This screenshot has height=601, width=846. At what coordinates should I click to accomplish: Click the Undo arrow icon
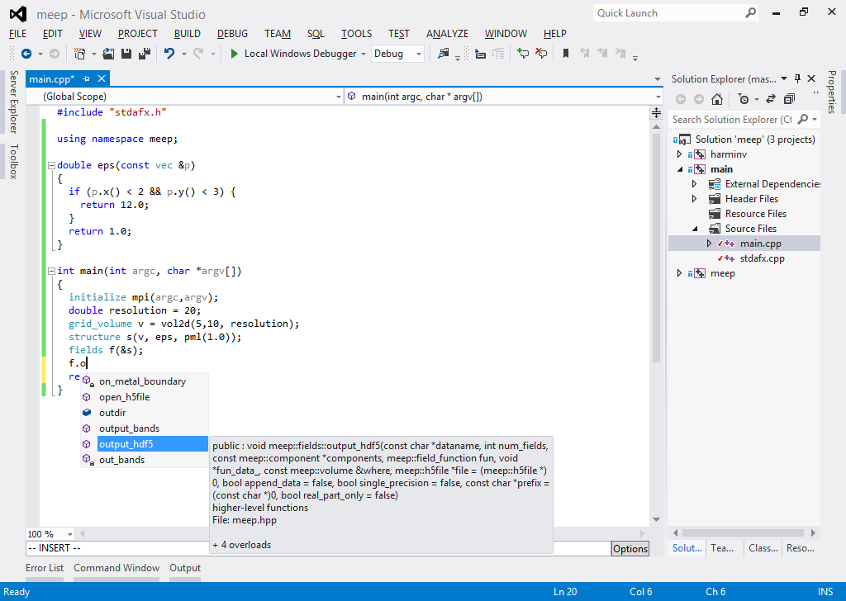(169, 54)
